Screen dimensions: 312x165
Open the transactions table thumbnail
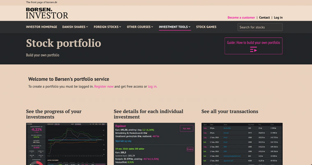coord(242,144)
